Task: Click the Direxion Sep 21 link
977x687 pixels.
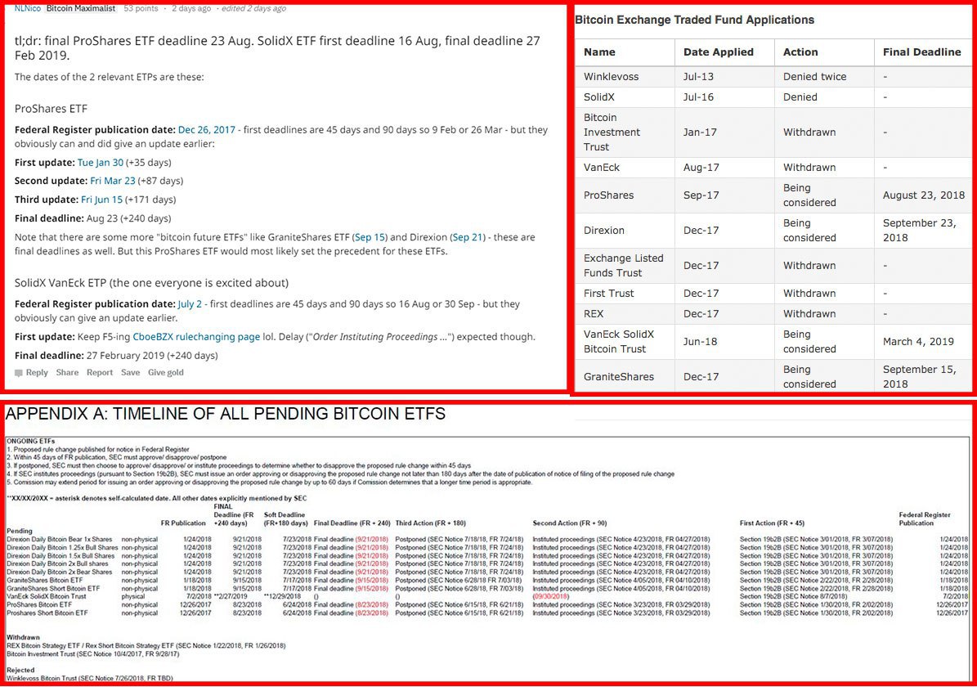Action: (468, 237)
